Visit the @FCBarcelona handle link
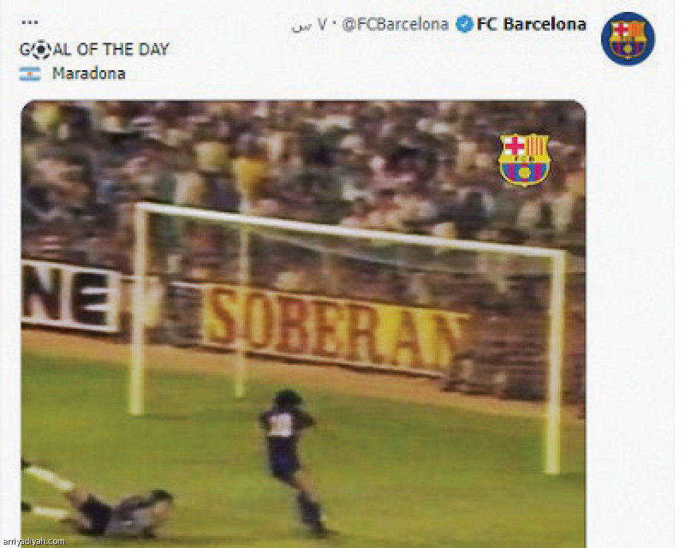 pos(395,25)
